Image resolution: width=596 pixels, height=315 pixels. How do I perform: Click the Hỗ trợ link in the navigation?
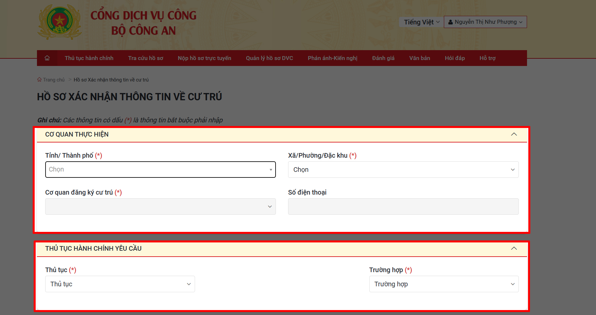click(x=487, y=58)
